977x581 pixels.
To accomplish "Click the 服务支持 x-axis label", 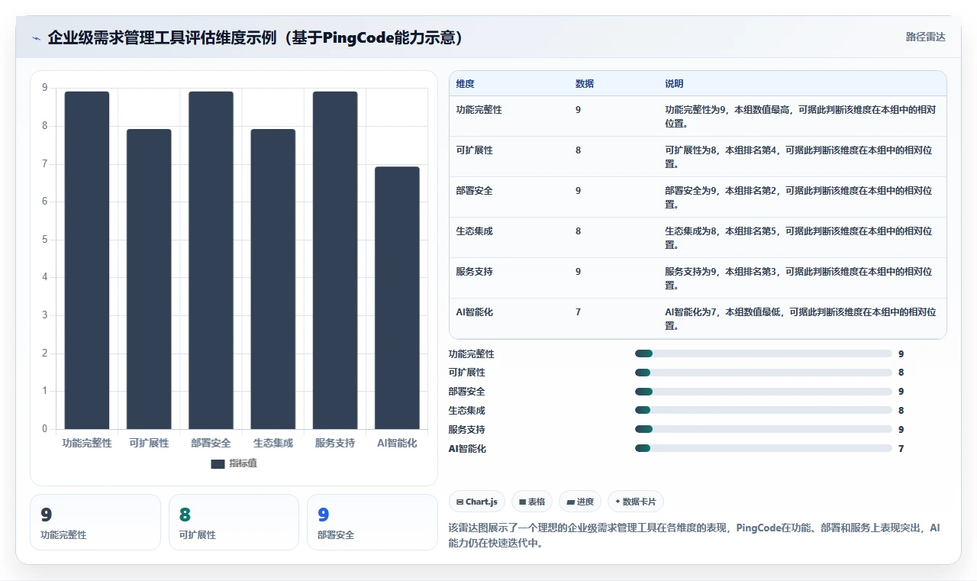I will 335,443.
